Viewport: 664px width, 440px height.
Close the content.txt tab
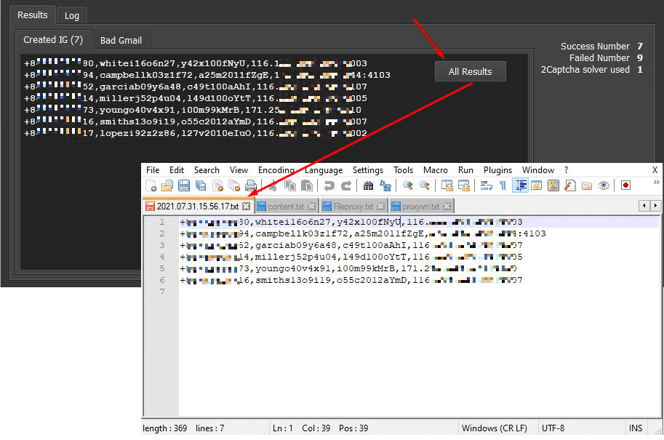(312, 207)
